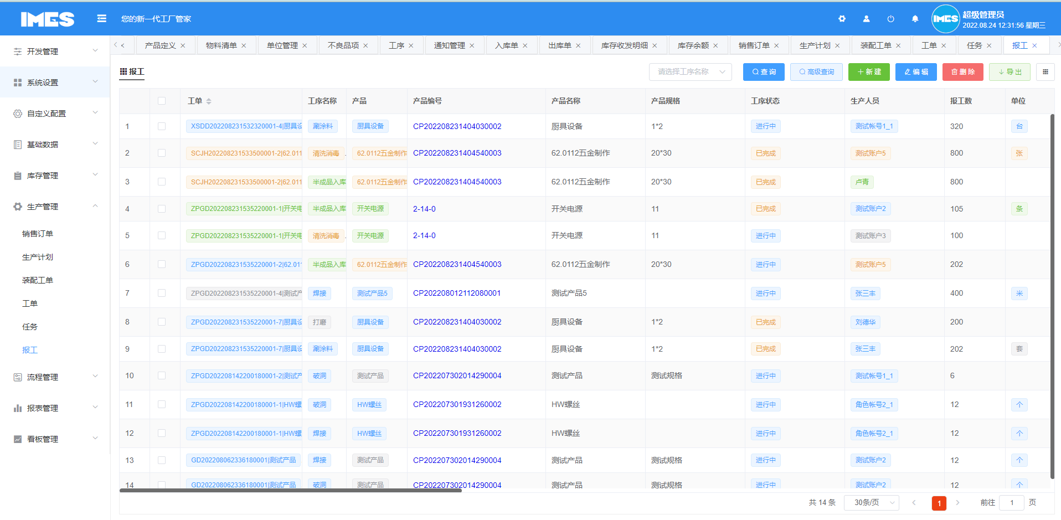Sort the table by 工单 column
This screenshot has height=520, width=1061.
[x=209, y=101]
